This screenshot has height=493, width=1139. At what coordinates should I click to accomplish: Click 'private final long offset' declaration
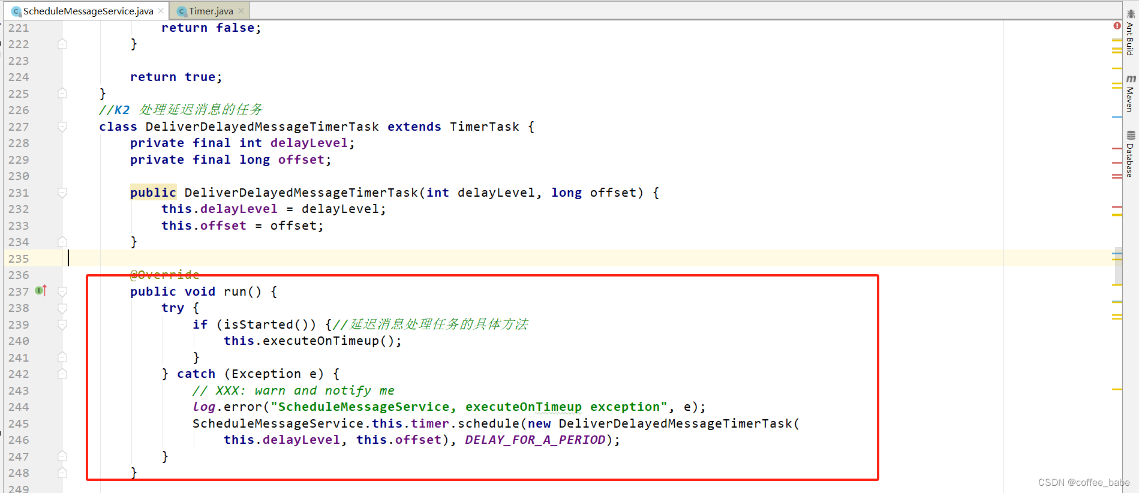click(x=231, y=160)
